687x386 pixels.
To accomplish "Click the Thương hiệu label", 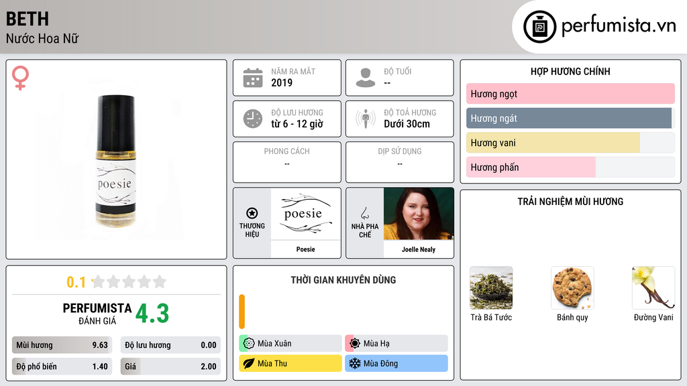I will point(252,231).
